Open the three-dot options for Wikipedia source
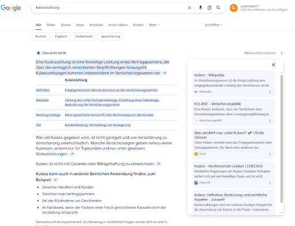Screen dimensions: 295x226 tap(270, 92)
